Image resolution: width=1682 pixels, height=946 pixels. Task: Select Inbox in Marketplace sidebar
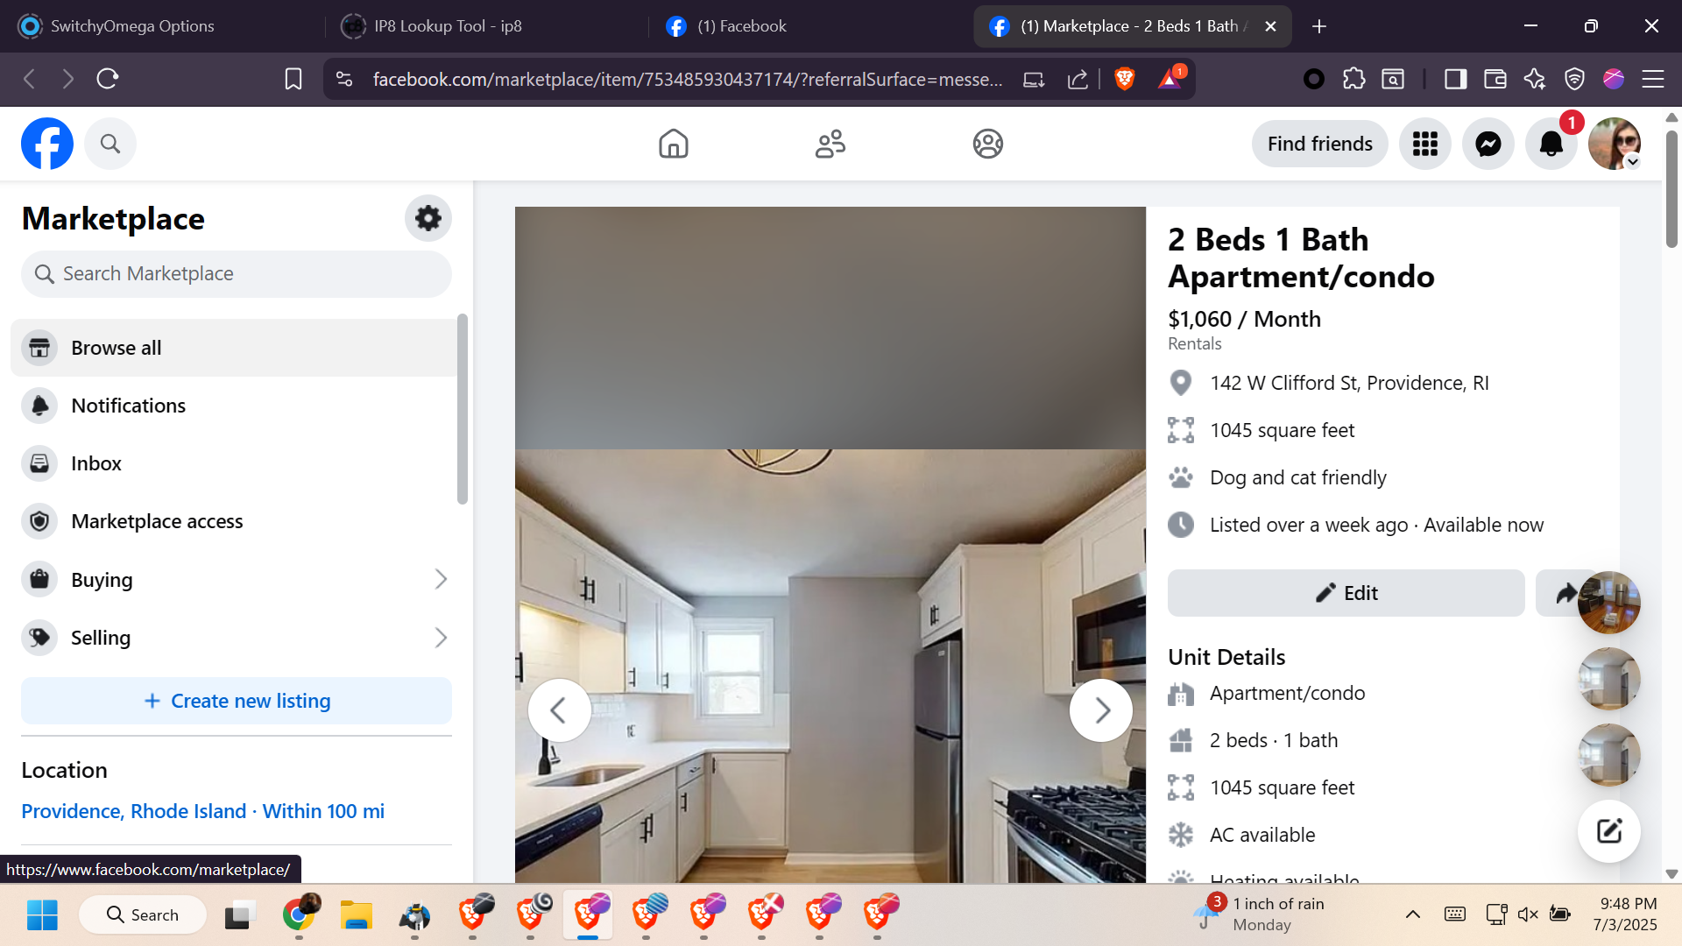coord(96,463)
